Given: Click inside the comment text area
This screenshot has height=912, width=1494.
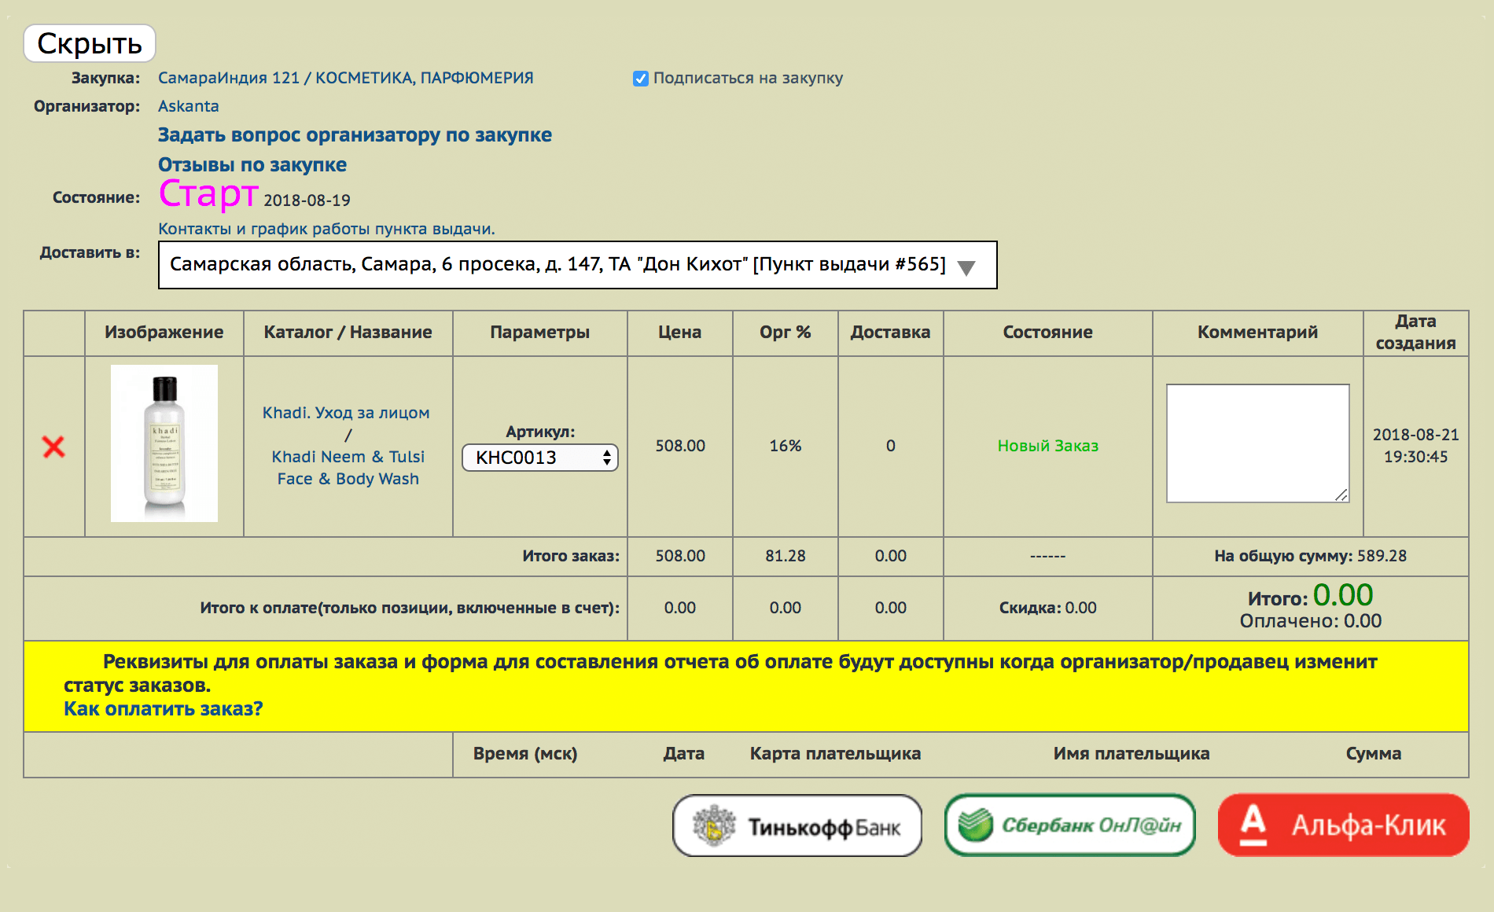Looking at the screenshot, I should tap(1257, 443).
